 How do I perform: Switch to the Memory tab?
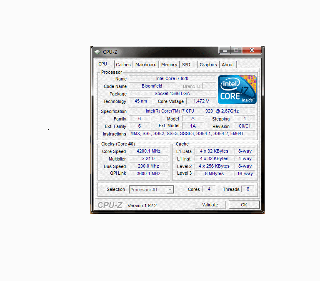click(x=169, y=65)
